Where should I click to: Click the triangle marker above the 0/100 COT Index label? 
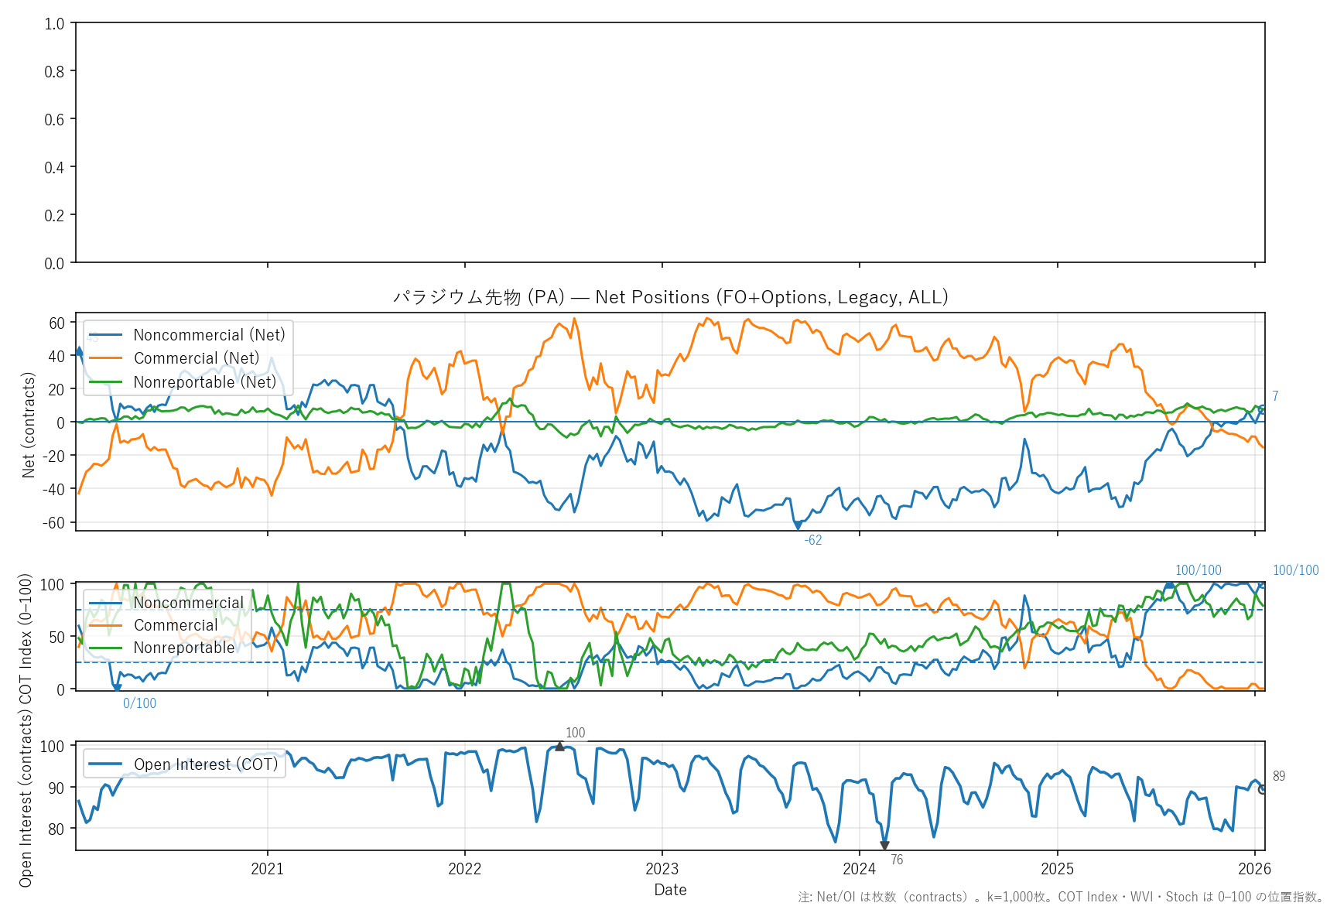point(117,687)
